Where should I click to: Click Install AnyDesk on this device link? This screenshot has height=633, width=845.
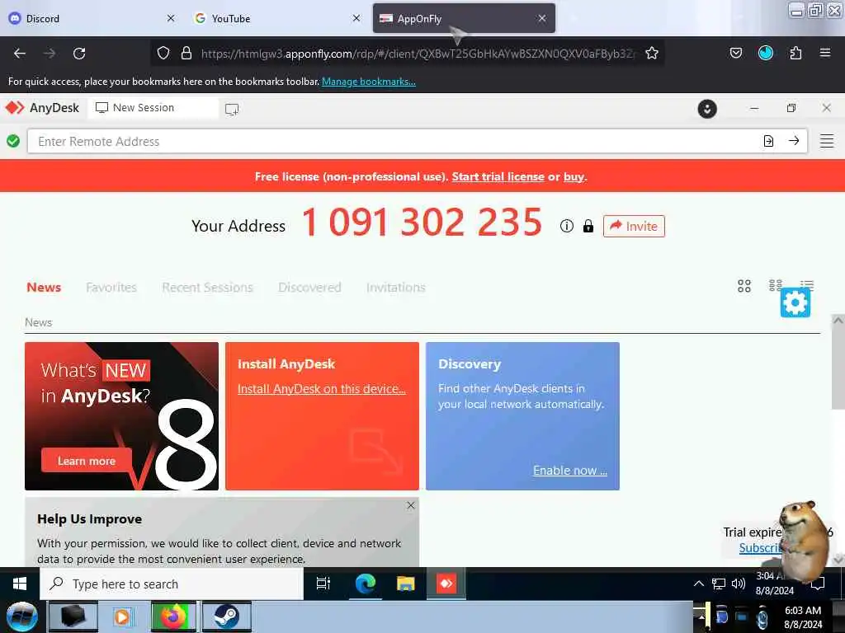point(322,389)
